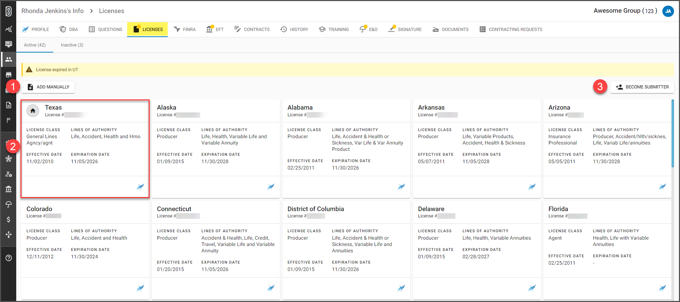Select the people sidebar icon
This screenshot has height=302, width=680.
(x=8, y=59)
